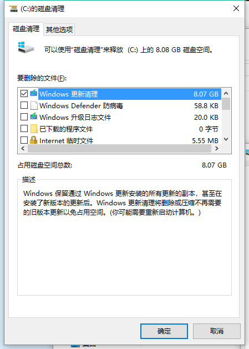Confirm cleanup with the 确定 button
This screenshot has height=349, width=249.
tap(164, 331)
